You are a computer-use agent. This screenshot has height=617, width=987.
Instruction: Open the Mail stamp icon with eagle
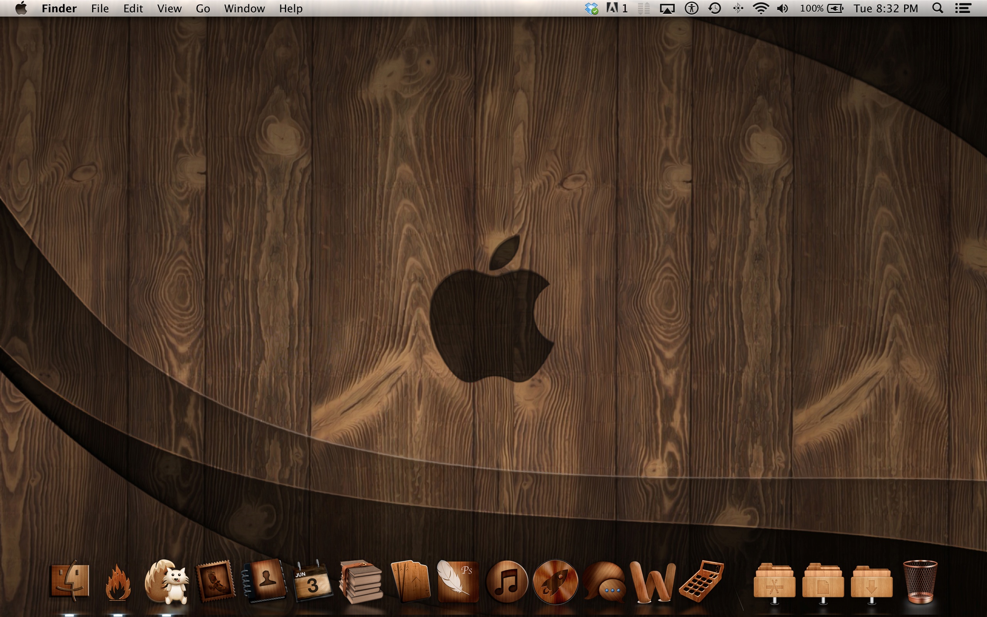click(216, 581)
